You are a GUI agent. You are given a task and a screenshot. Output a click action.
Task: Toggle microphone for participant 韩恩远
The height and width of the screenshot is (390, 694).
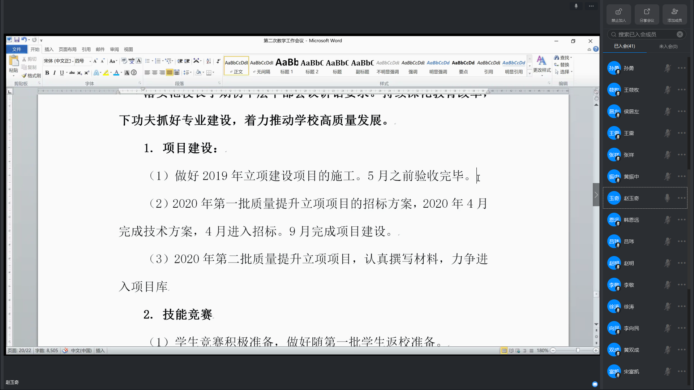click(x=667, y=220)
